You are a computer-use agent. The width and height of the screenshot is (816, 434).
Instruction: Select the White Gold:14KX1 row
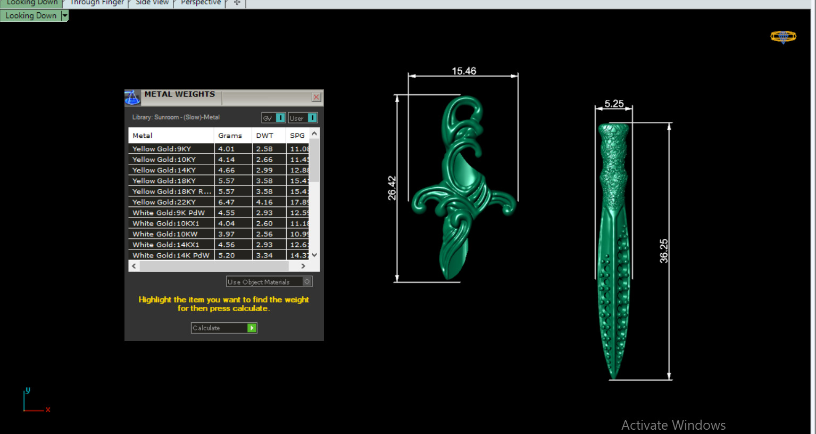[x=219, y=245]
